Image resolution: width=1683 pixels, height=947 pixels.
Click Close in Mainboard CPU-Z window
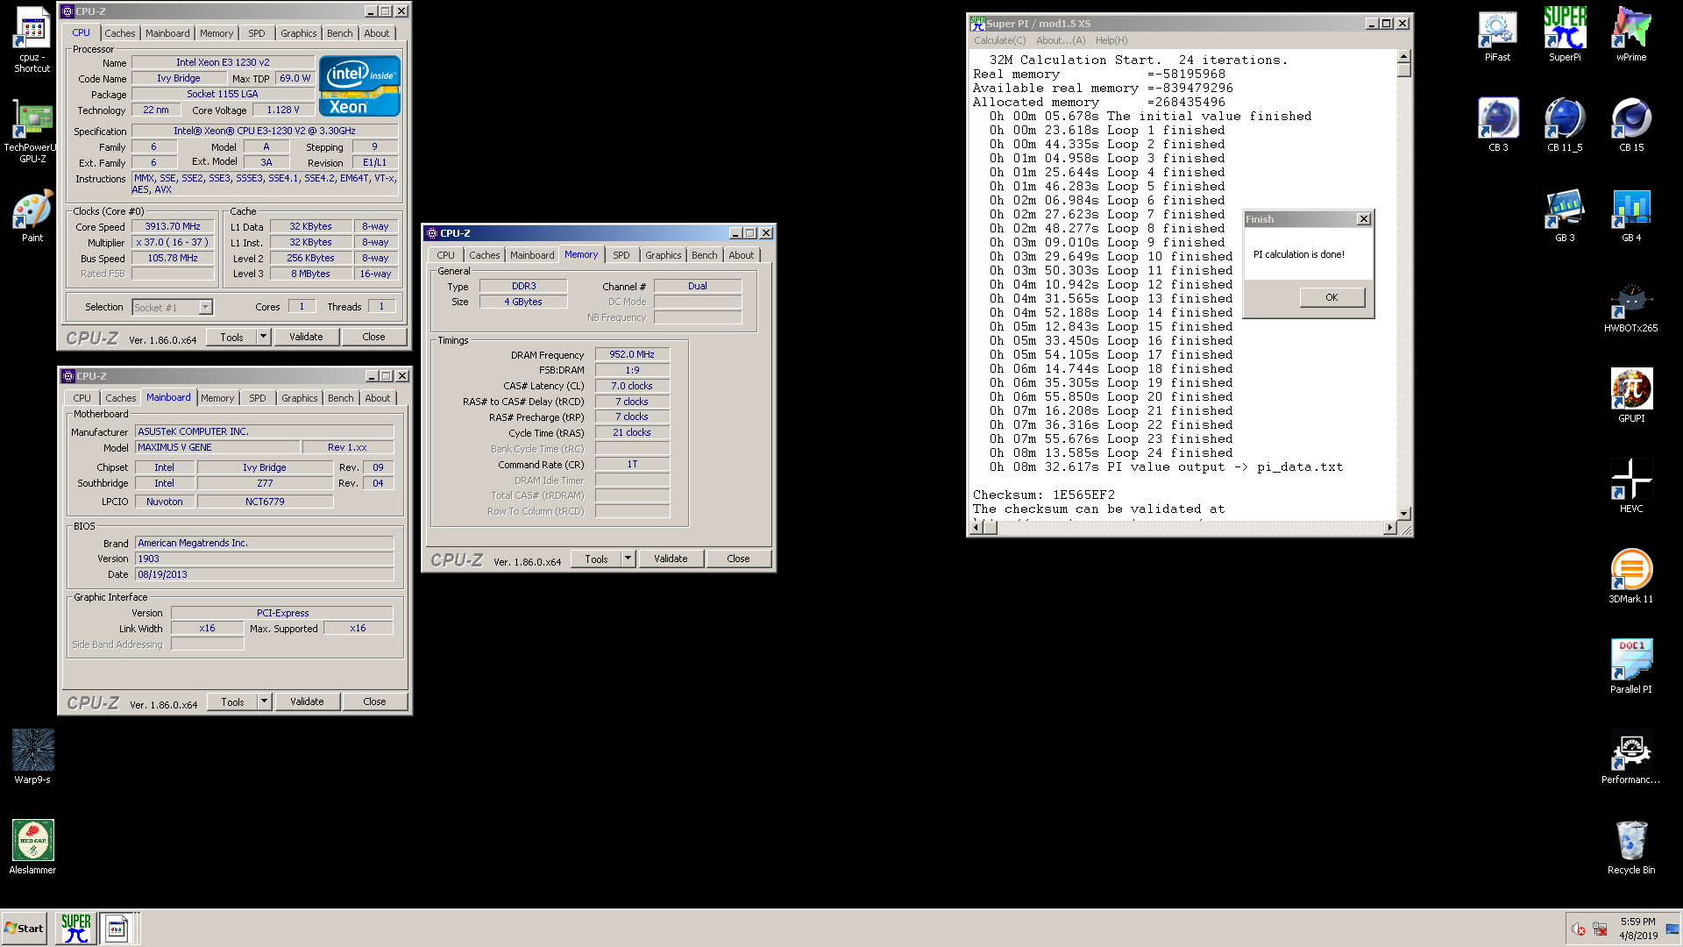[x=374, y=701]
